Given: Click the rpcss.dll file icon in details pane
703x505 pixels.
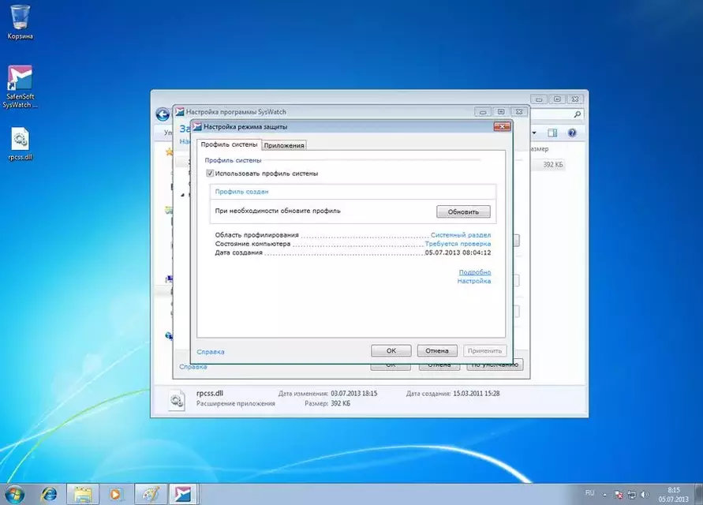Looking at the screenshot, I should pos(177,399).
